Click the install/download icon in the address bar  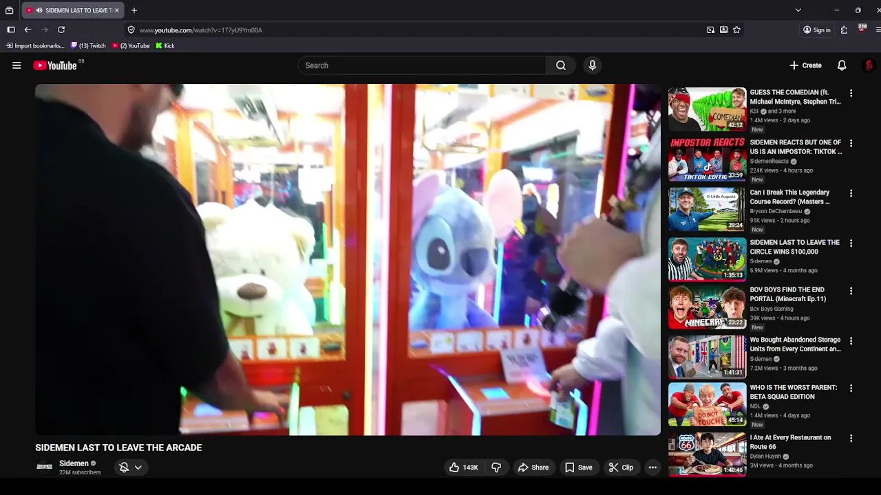click(723, 30)
